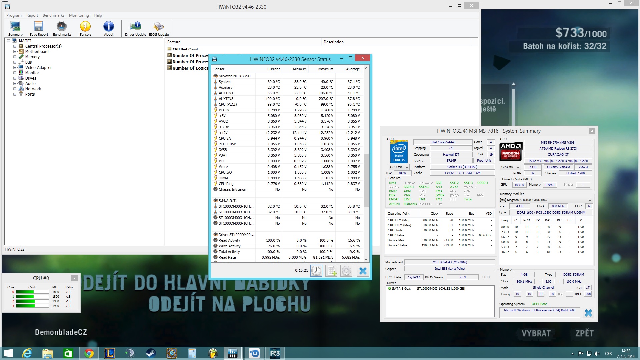This screenshot has width=640, height=360.
Task: Click sensor list vertical scrollbar
Action: 366,180
